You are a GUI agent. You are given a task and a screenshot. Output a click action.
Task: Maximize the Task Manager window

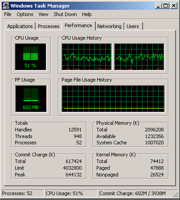tap(166, 6)
